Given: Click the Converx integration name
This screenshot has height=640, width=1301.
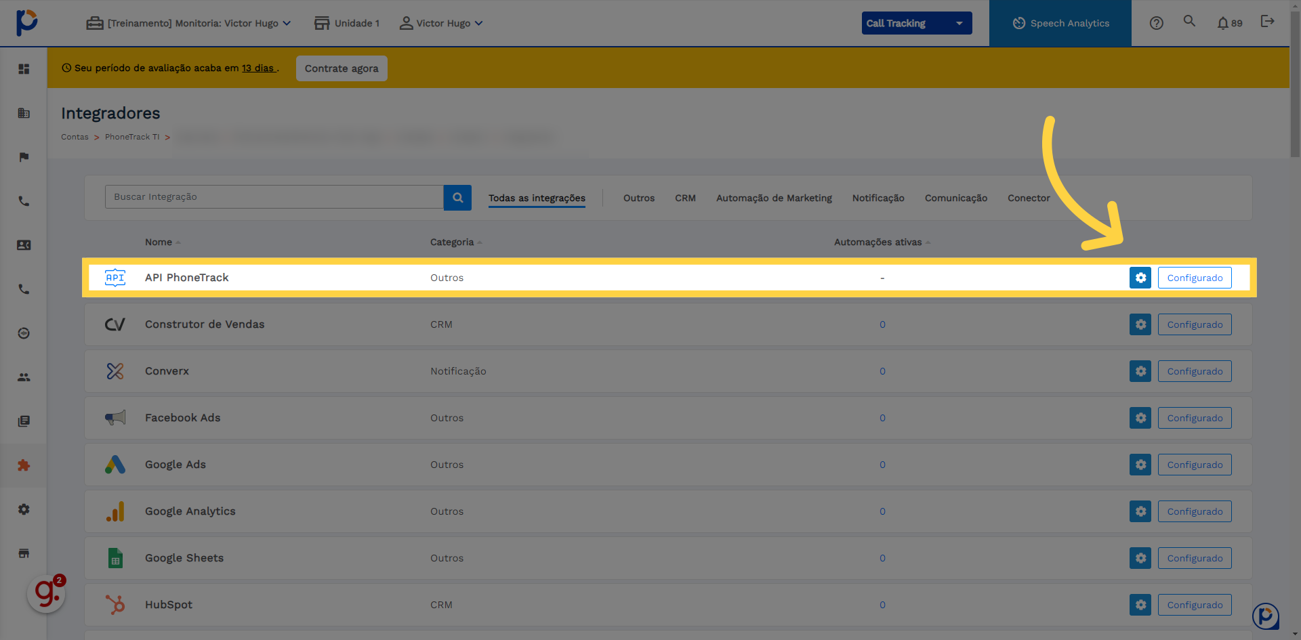Looking at the screenshot, I should pos(167,371).
